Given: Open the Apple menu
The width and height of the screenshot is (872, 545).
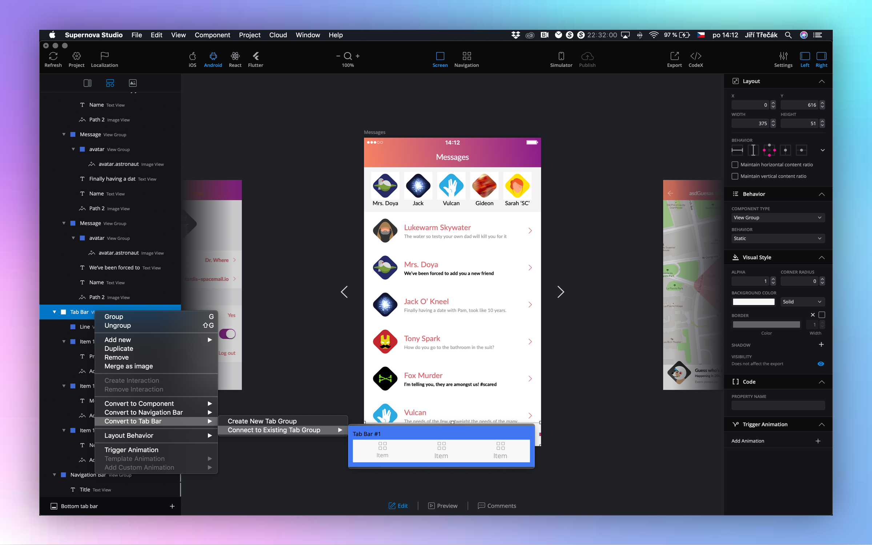Looking at the screenshot, I should point(52,35).
